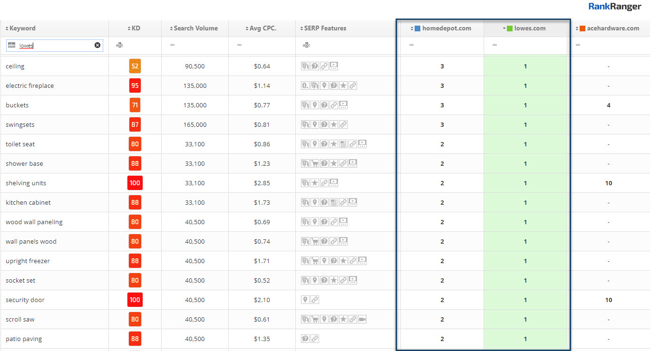Click the image pack icon in the swingsets row
This screenshot has width=650, height=351.
point(305,124)
